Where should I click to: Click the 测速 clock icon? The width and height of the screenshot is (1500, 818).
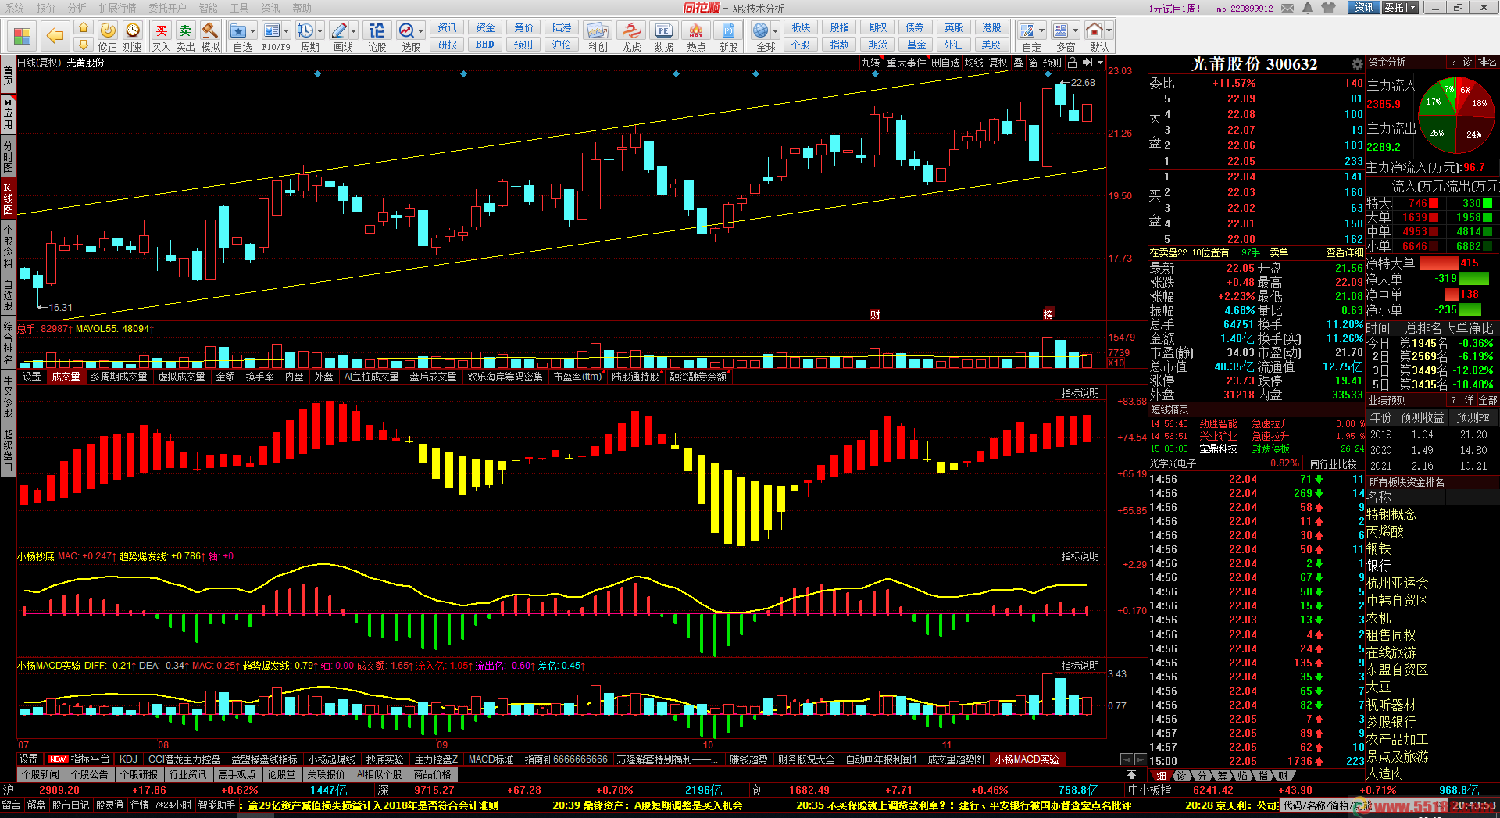[133, 30]
